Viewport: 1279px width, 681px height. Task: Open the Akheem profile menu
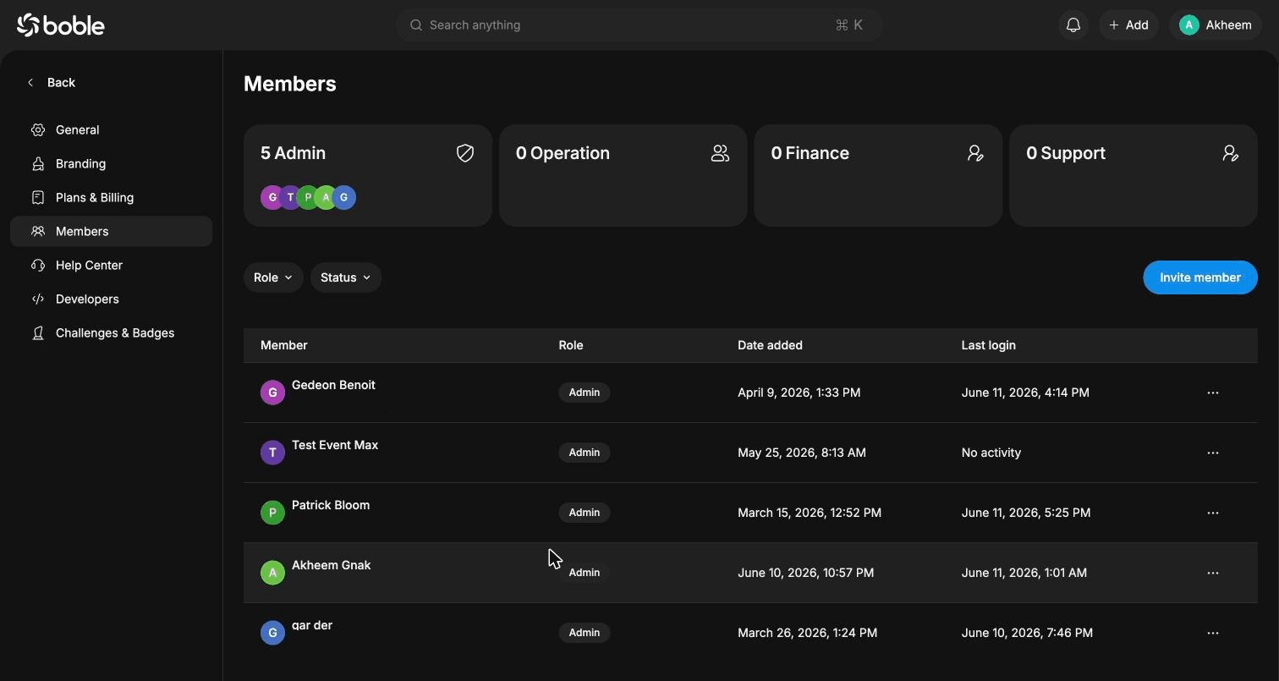[1216, 25]
